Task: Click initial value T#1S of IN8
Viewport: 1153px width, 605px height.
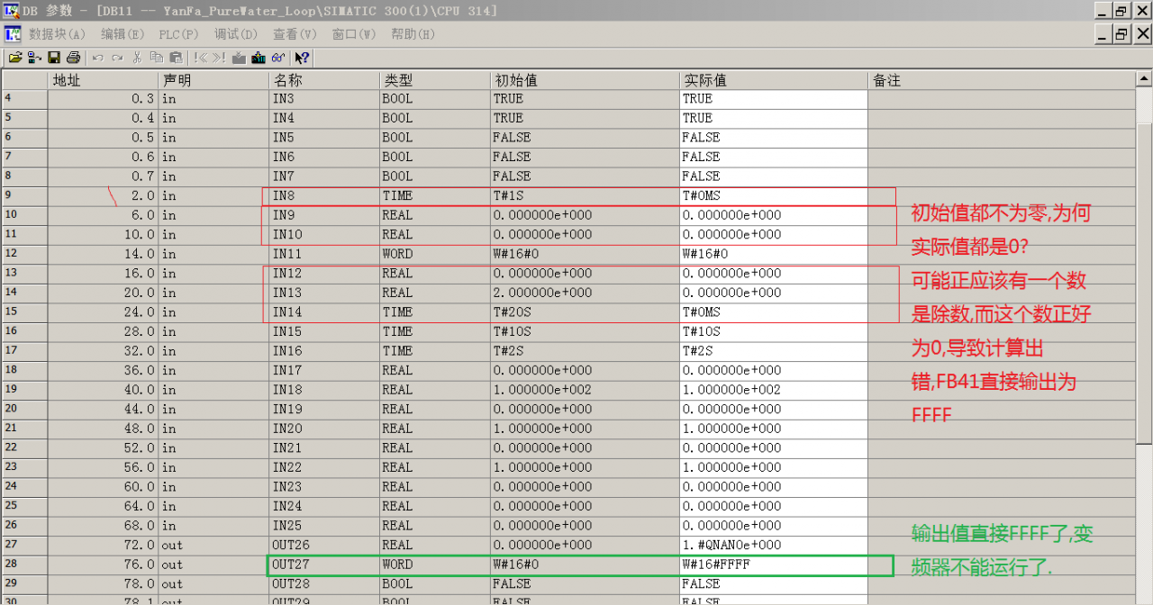Action: (x=585, y=195)
